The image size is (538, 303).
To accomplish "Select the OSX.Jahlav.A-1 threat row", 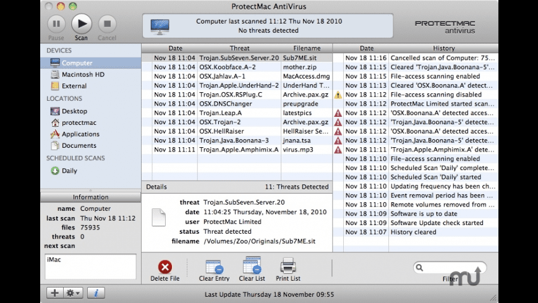I will pos(237,76).
